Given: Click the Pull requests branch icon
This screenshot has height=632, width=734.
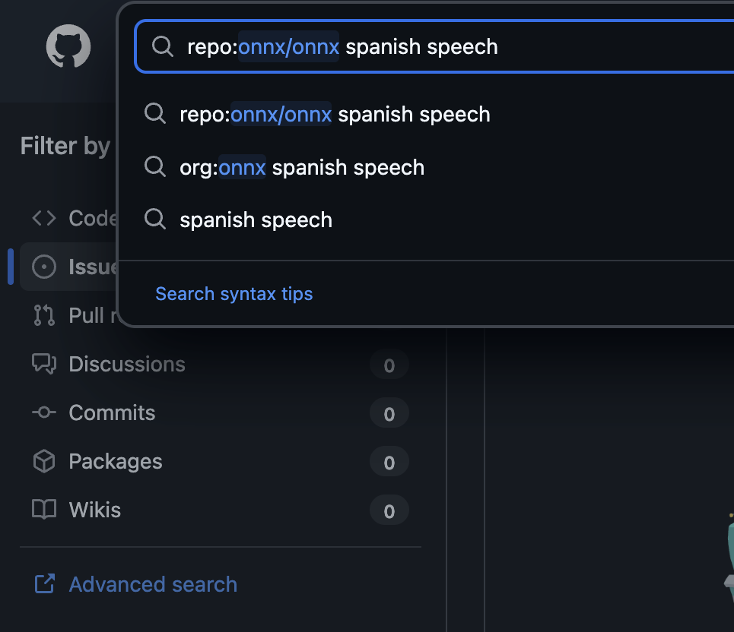Looking at the screenshot, I should point(44,315).
